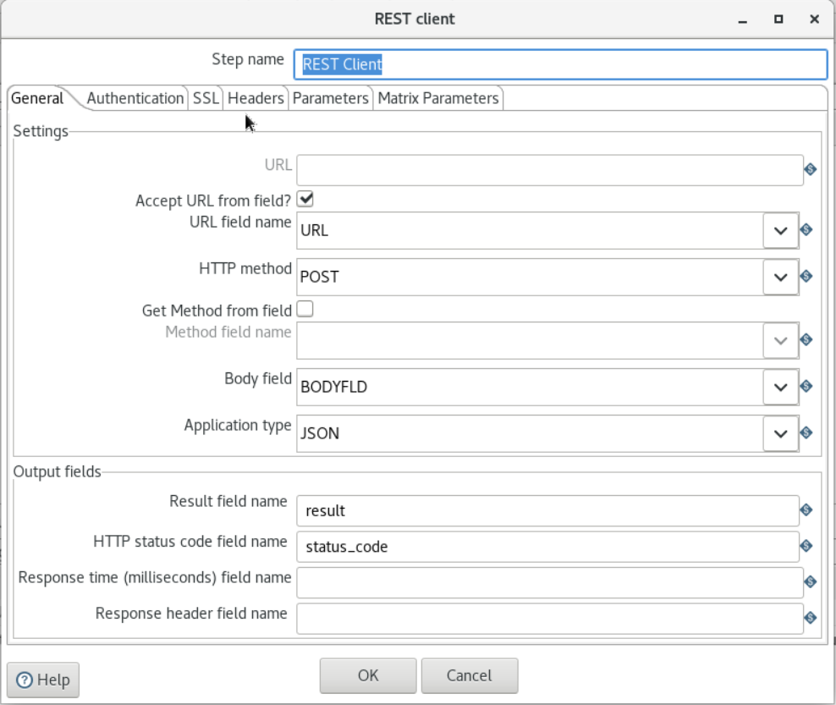Screen dimensions: 836x705
Task: Enable Get Method from field
Action: tap(305, 309)
